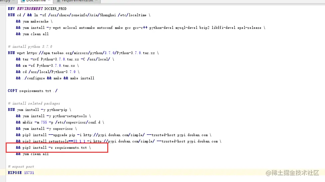Click the 'mkdir -m 755 -p /etc/supervisor/conf.d' line
This screenshot has height=182, width=325.
[60, 123]
